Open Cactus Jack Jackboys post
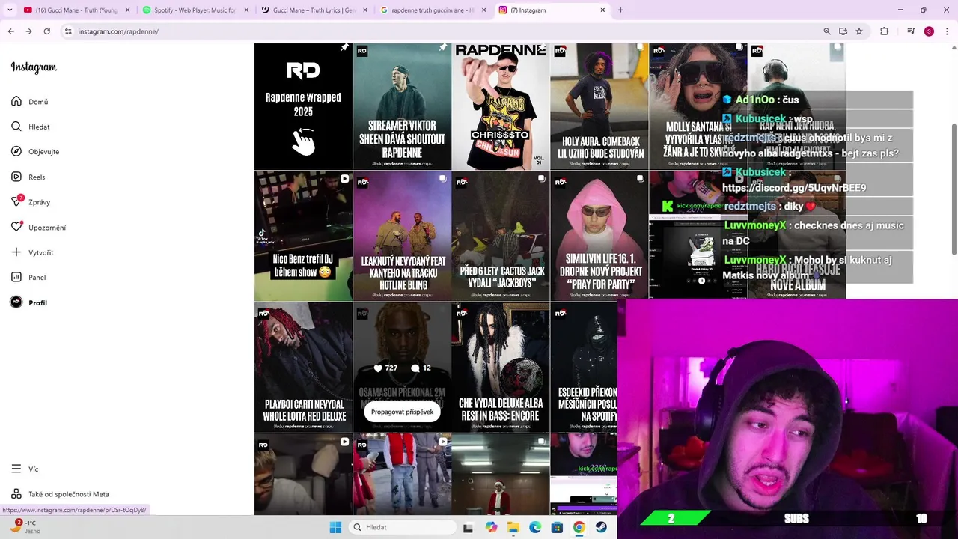This screenshot has height=539, width=958. 501,236
